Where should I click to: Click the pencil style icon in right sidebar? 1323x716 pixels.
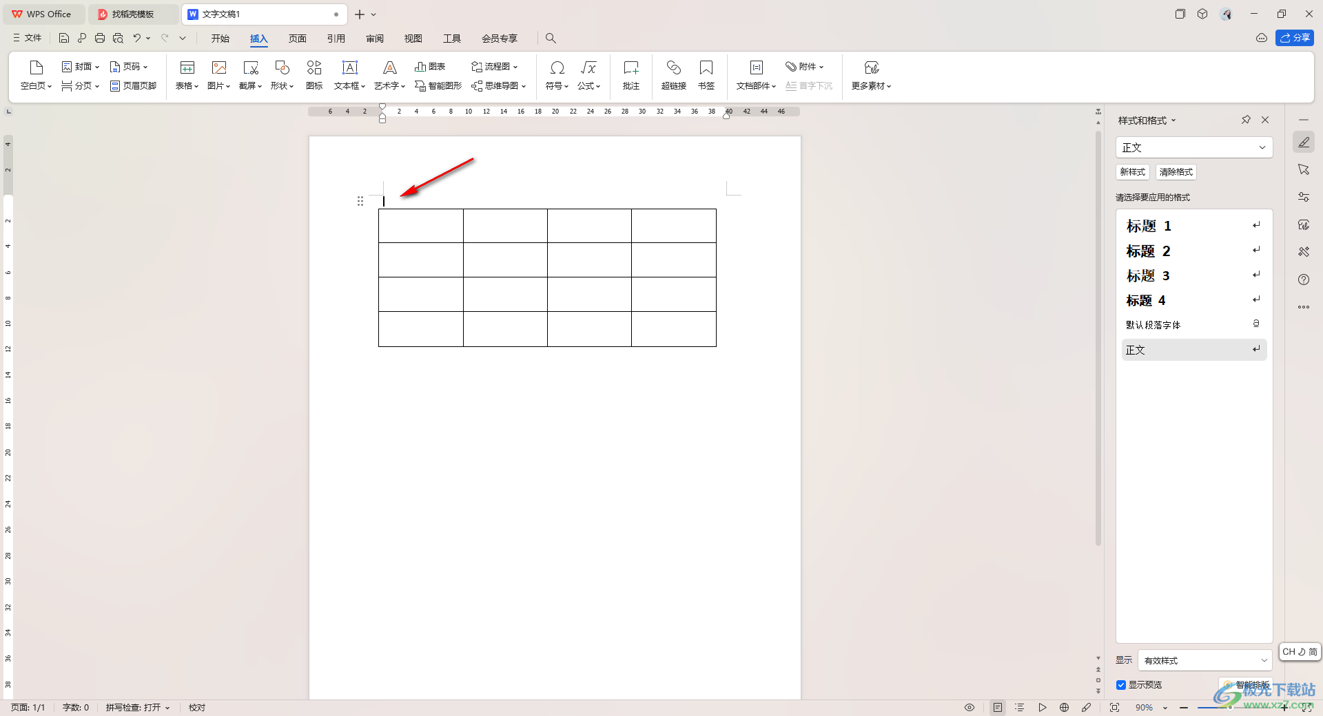click(1304, 143)
